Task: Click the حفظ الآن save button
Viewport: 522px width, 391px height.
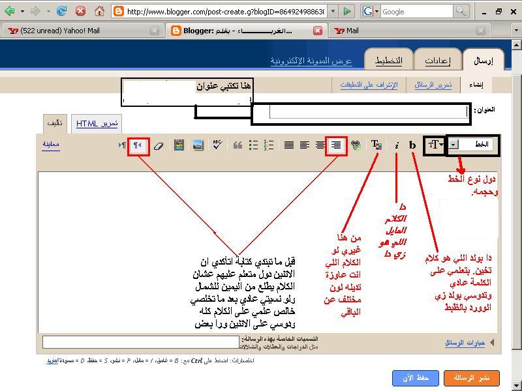Action: (x=416, y=379)
